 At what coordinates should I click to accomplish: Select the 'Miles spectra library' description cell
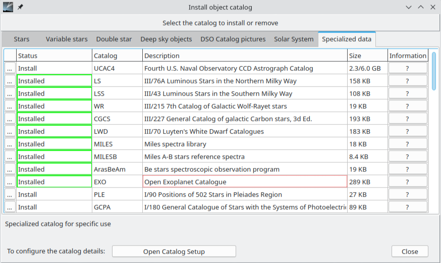coord(245,144)
